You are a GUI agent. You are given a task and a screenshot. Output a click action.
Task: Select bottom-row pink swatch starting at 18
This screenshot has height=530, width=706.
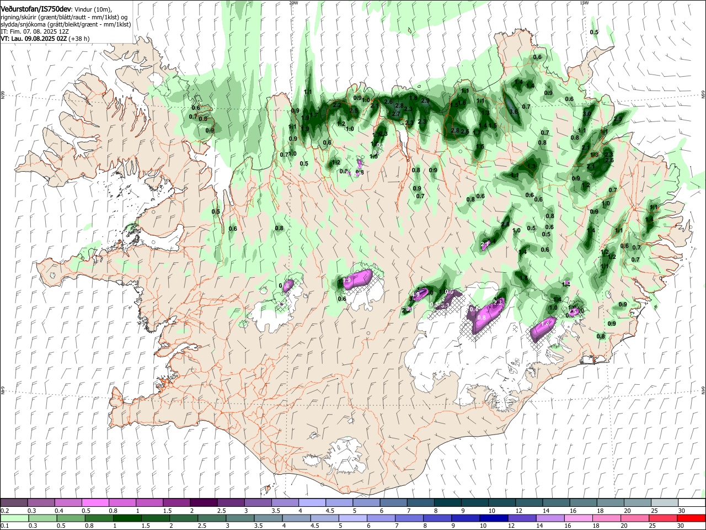(x=606, y=518)
